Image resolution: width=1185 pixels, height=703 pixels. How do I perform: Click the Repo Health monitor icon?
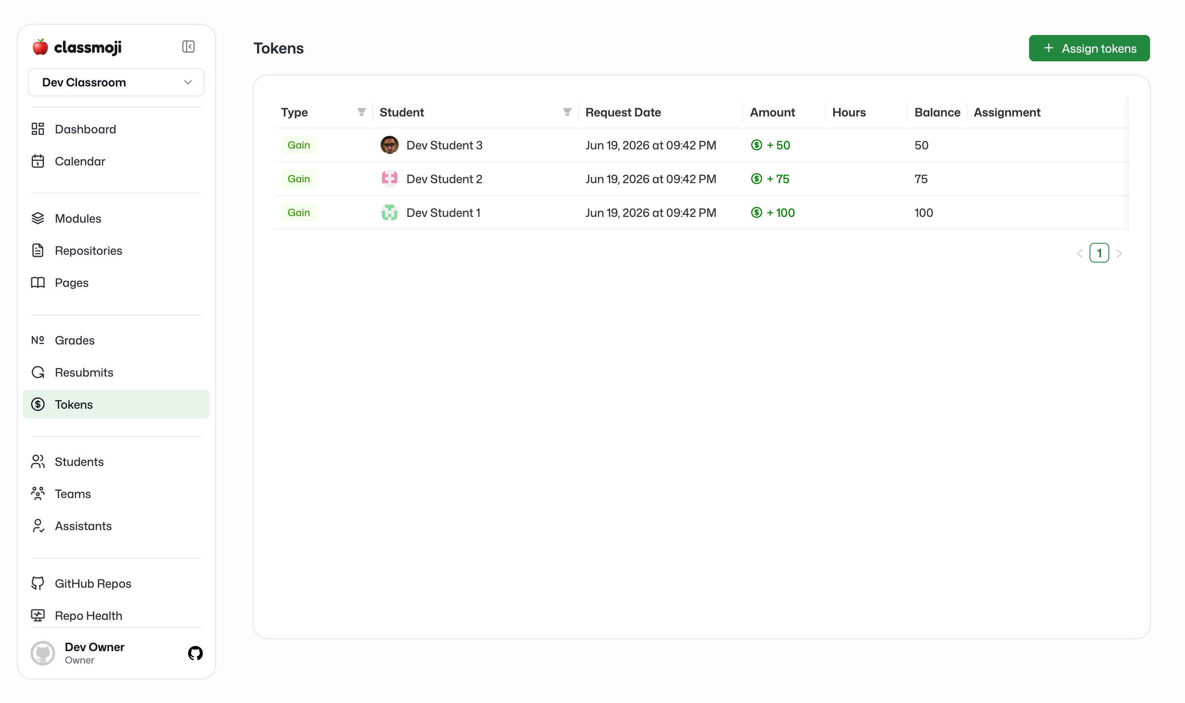point(38,615)
